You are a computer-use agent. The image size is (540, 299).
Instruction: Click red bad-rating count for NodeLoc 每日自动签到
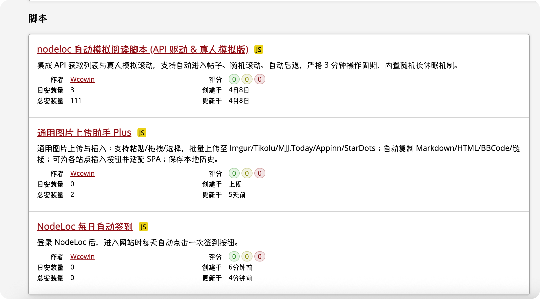pyautogui.click(x=260, y=257)
